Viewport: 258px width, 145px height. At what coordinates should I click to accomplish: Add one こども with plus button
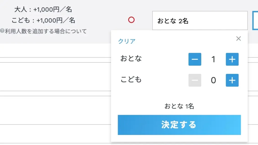point(232,80)
